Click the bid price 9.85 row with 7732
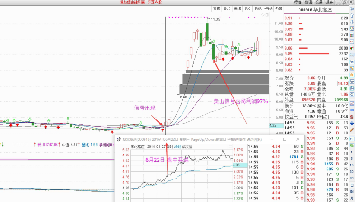Screen dimensions: 355x202 point(316,54)
